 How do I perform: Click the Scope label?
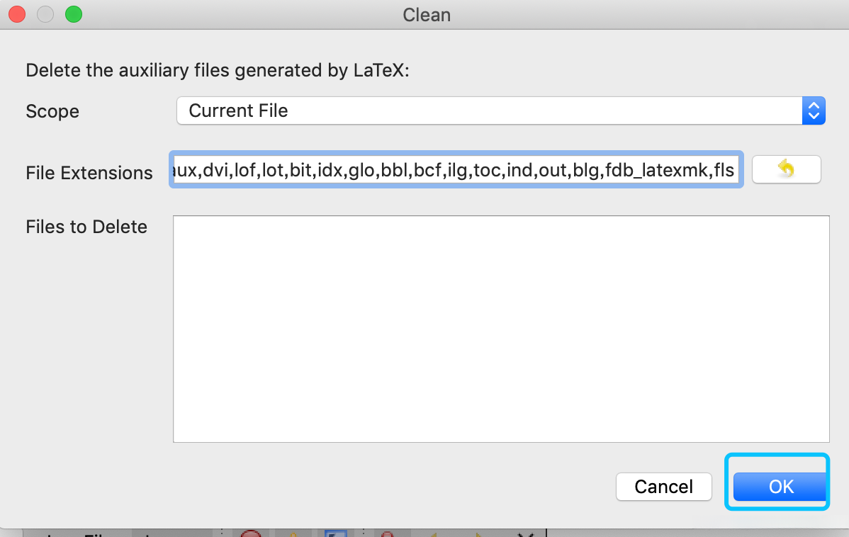coord(52,112)
